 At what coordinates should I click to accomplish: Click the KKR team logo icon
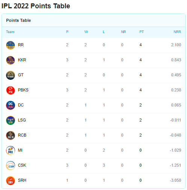[11, 60]
